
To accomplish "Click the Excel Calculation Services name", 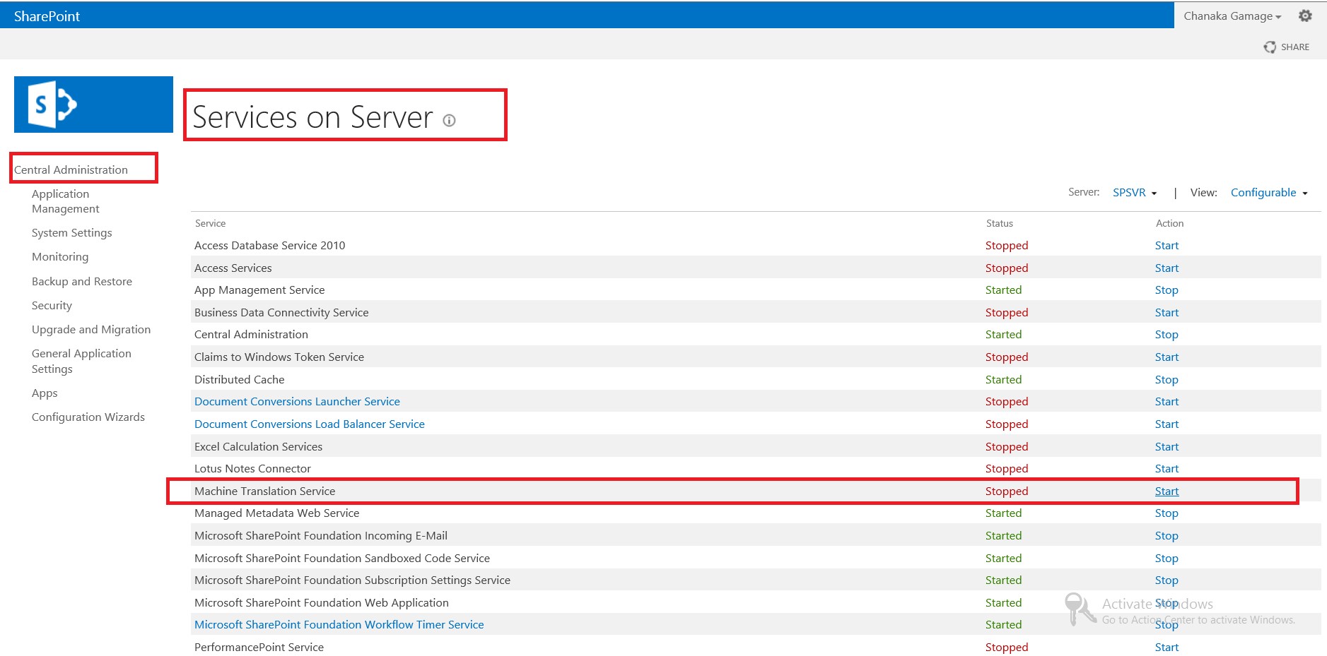I will [x=258, y=446].
